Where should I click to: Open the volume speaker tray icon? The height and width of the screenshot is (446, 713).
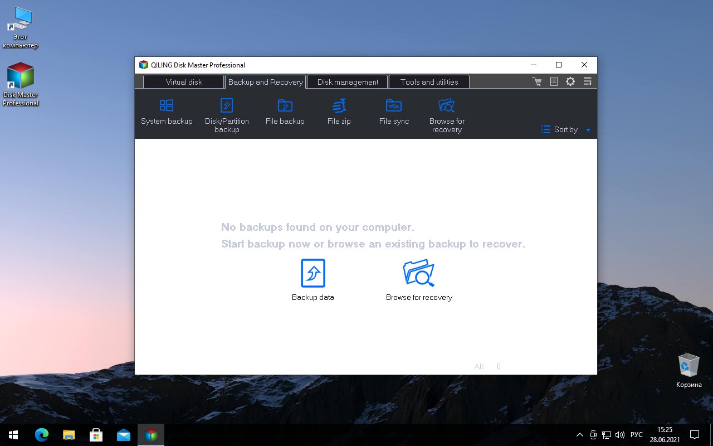620,435
